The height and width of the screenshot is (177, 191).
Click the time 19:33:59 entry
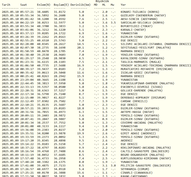tap(27, 137)
